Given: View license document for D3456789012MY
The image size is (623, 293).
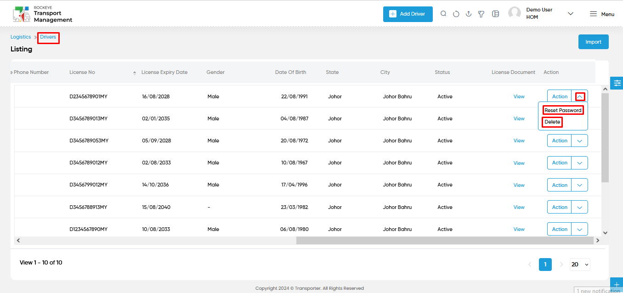Looking at the screenshot, I should tap(519, 163).
